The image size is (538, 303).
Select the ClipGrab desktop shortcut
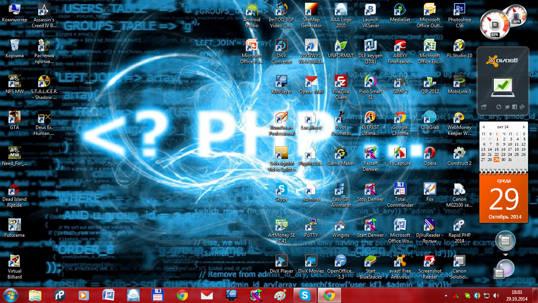point(430,121)
